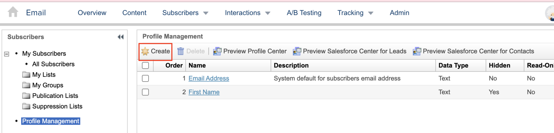Click the Data Type 'Text' for Email Address

(444, 78)
